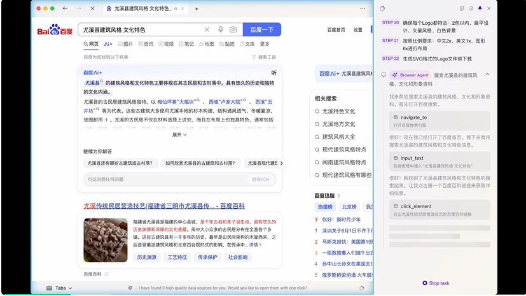The height and width of the screenshot is (296, 526).
Task: Click the 社会影响 tag
Action: point(238,257)
